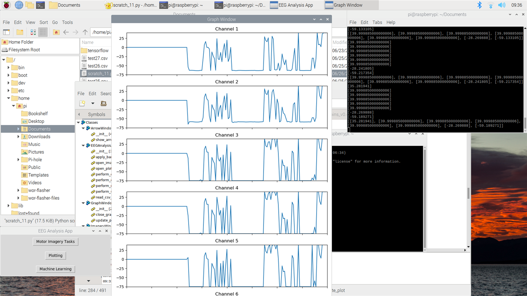527x296 pixels.
Task: Open the file manager taskbar launcher
Action: [30, 5]
